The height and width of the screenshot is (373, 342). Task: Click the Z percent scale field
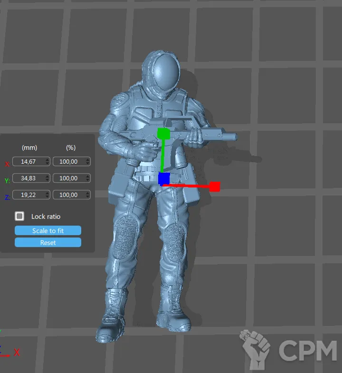[x=68, y=195]
